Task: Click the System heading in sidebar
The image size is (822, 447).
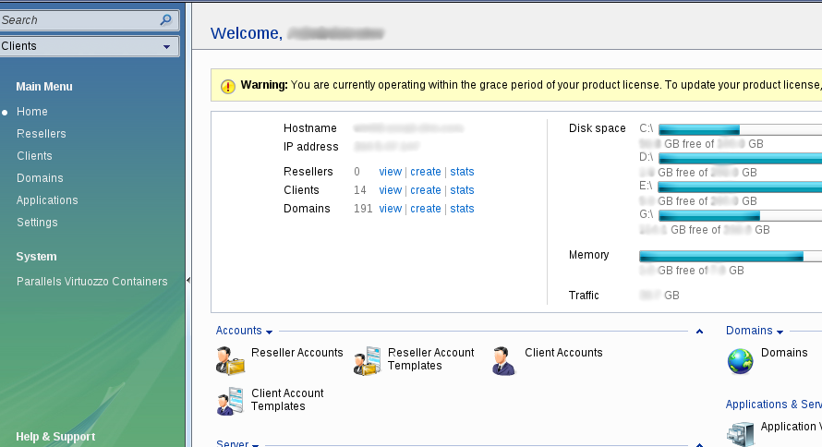Action: point(36,257)
